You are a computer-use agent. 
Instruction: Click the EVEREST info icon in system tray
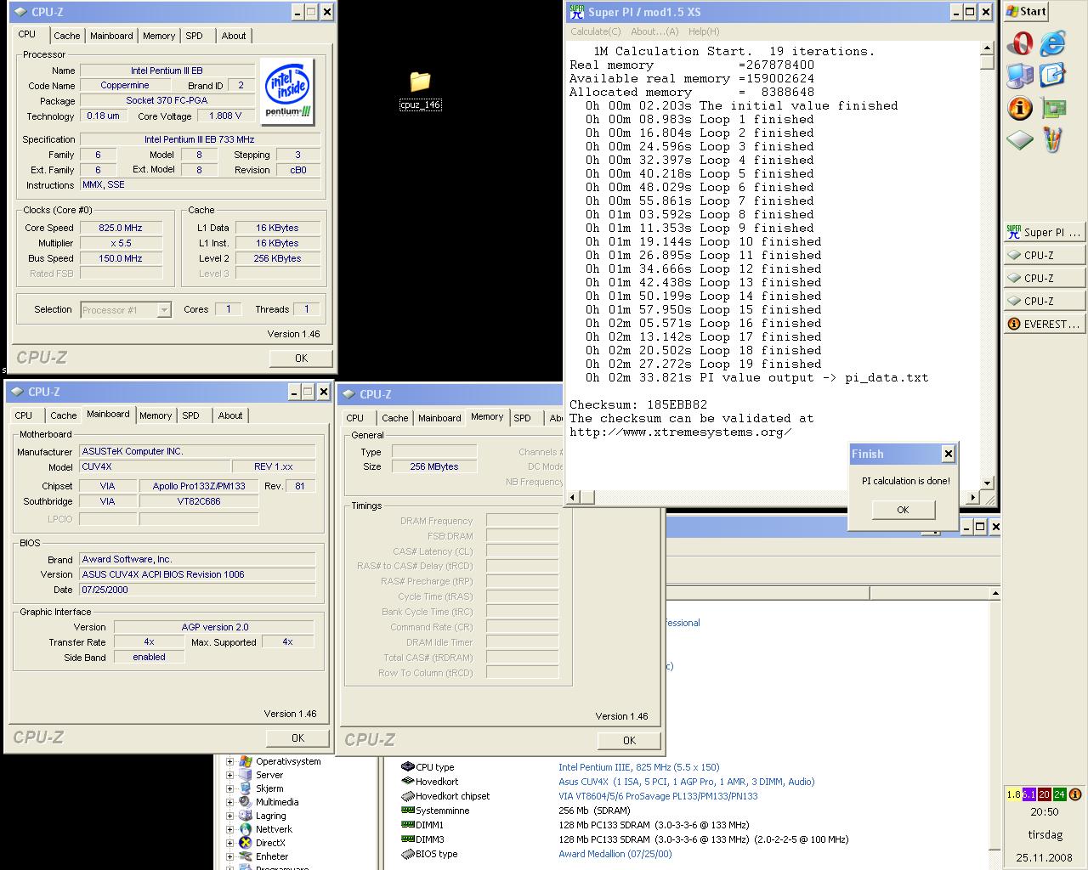[x=1075, y=794]
